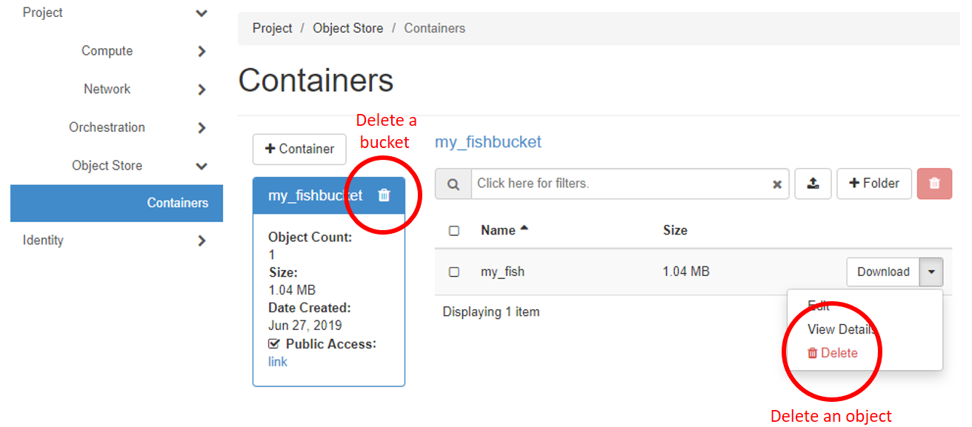Toggle the Public Access checkbox
Viewport: 972px width, 427px height.
pyautogui.click(x=274, y=344)
